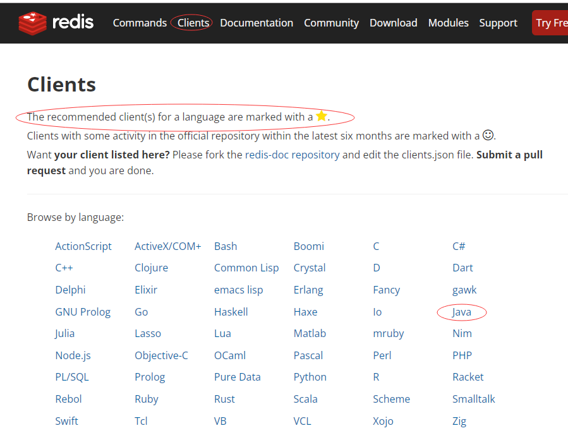Follow the redis-doc repository link

coord(293,155)
